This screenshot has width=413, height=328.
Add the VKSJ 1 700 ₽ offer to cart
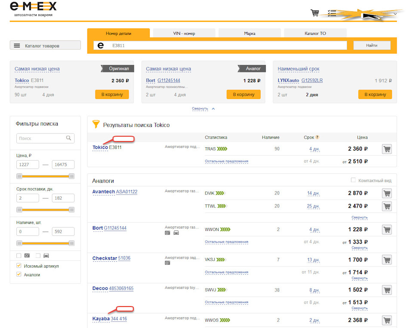click(387, 260)
